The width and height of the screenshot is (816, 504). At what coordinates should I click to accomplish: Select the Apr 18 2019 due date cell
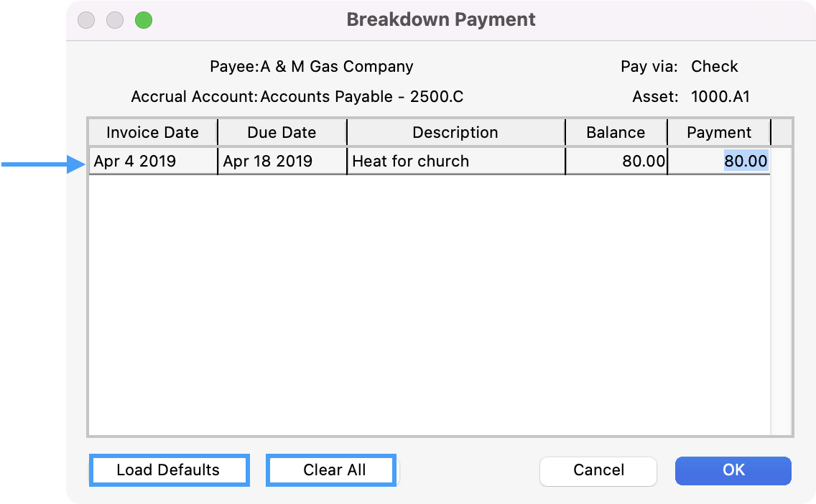point(282,162)
